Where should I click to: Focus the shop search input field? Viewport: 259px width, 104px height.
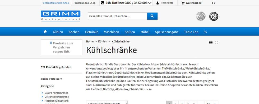tap(117, 16)
